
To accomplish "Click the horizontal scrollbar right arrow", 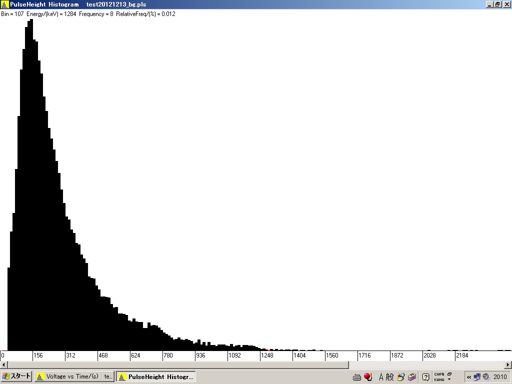I will coord(508,364).
